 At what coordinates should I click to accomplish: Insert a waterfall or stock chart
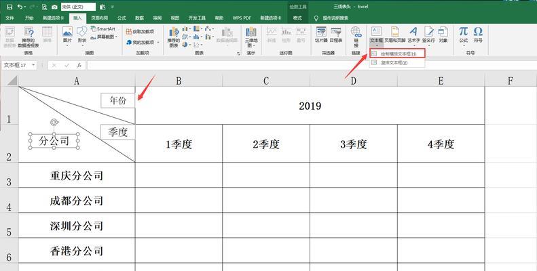click(x=209, y=28)
